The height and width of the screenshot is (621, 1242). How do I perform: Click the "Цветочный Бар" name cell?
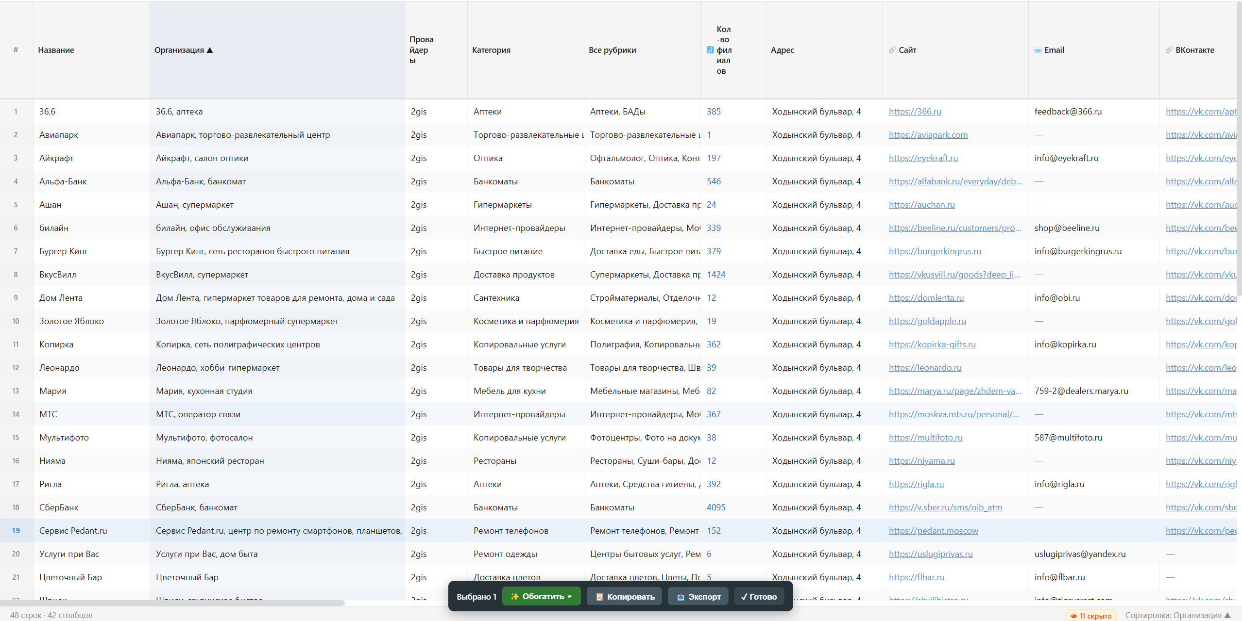[x=91, y=577]
